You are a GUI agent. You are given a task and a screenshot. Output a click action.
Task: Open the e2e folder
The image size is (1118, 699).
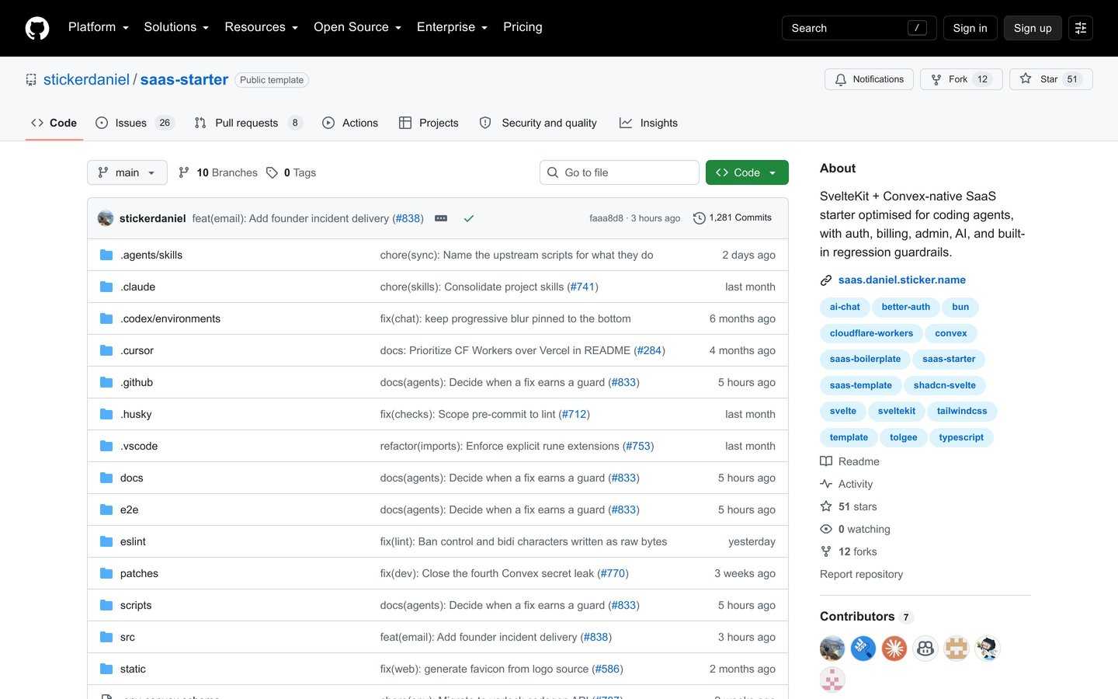pyautogui.click(x=129, y=509)
